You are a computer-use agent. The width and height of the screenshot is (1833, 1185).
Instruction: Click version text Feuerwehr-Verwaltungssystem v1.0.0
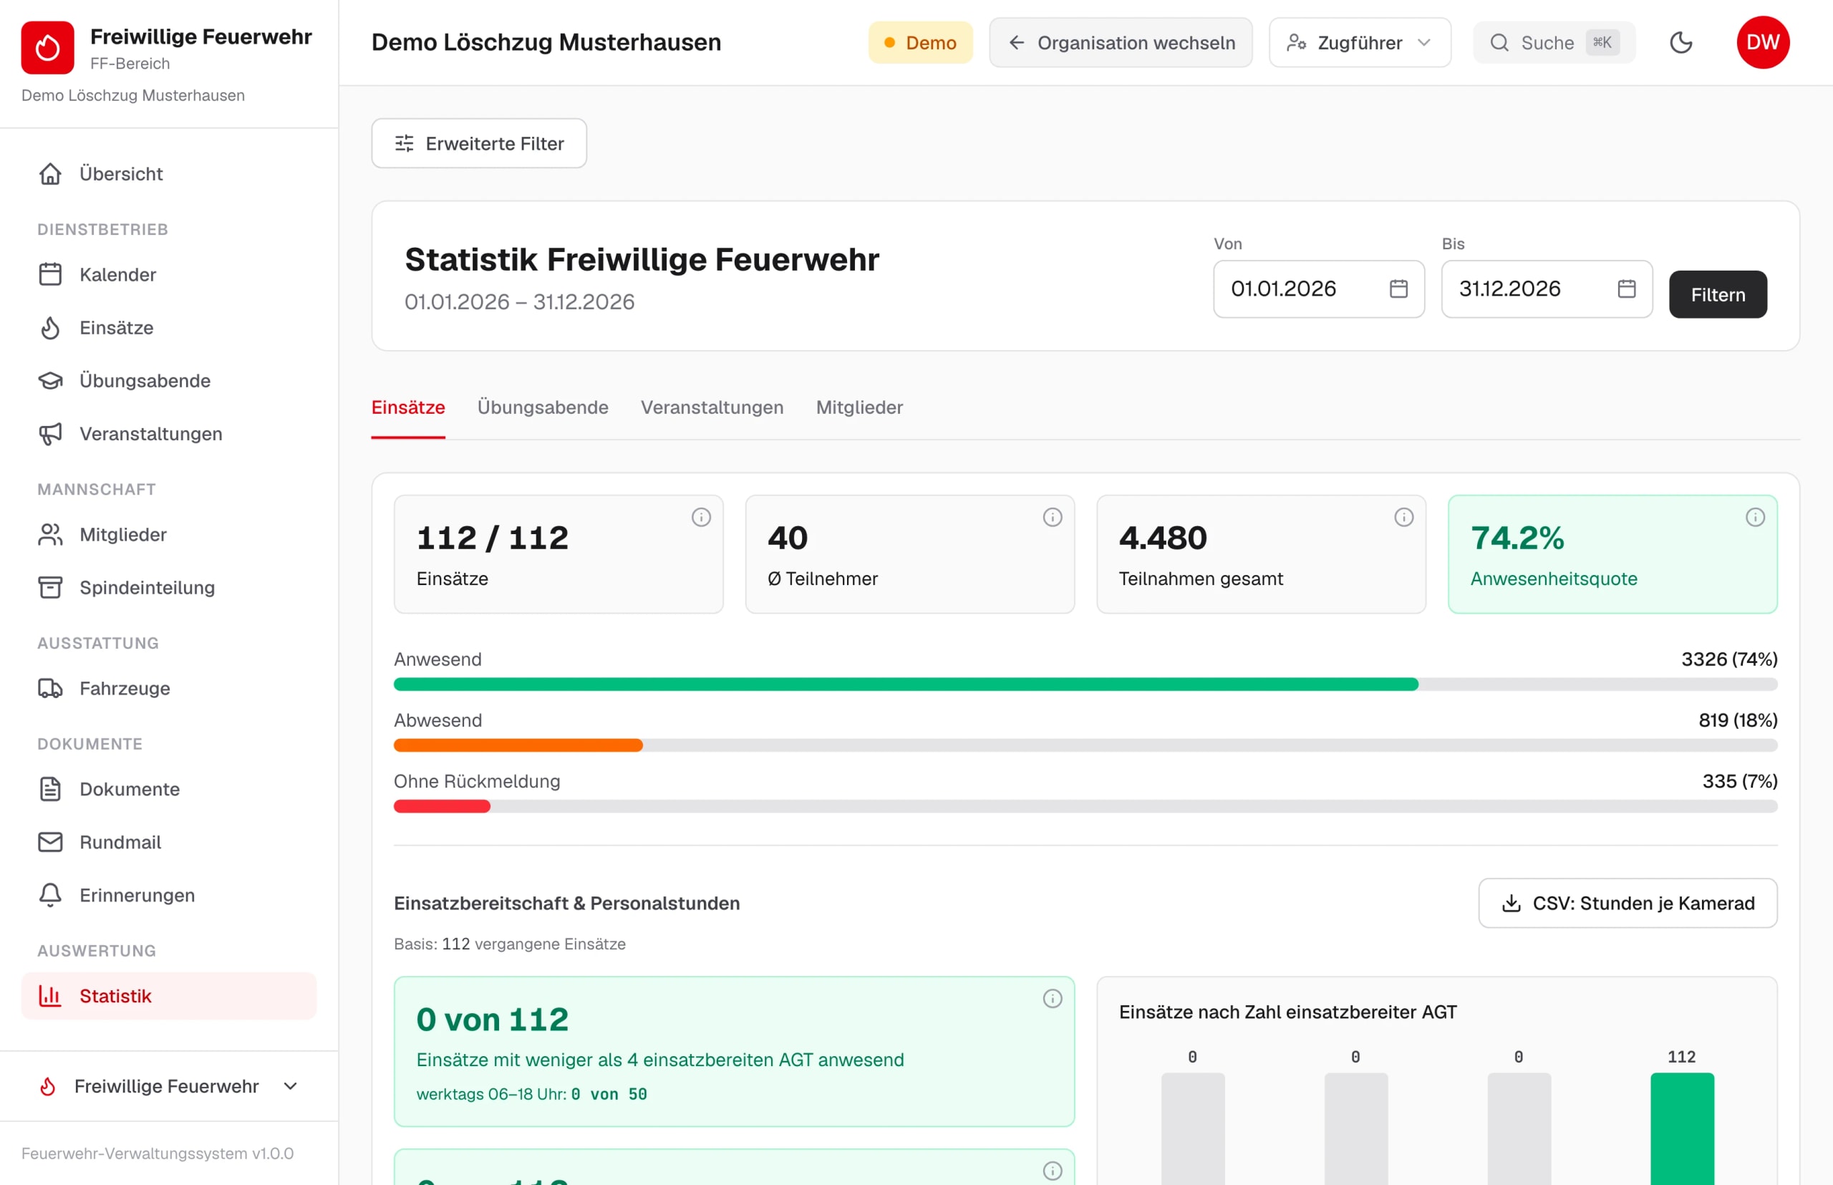[158, 1153]
